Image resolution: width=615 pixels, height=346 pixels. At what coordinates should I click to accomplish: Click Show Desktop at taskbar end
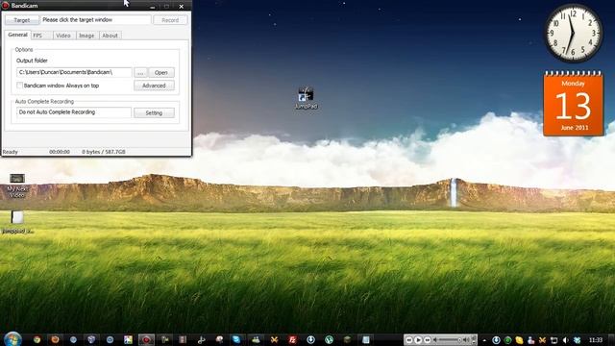click(x=611, y=339)
